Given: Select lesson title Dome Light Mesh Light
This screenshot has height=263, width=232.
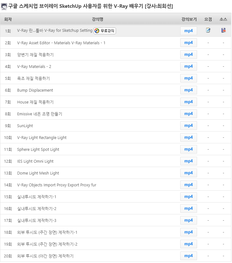Looking at the screenshot, I should 38,173.
